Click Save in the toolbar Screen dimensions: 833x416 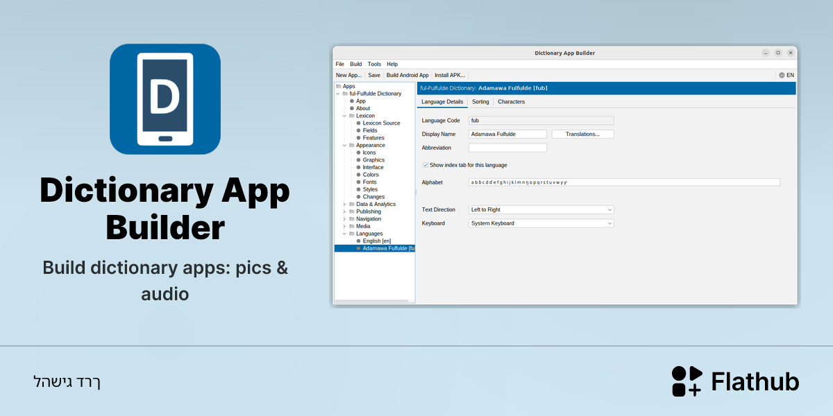374,75
